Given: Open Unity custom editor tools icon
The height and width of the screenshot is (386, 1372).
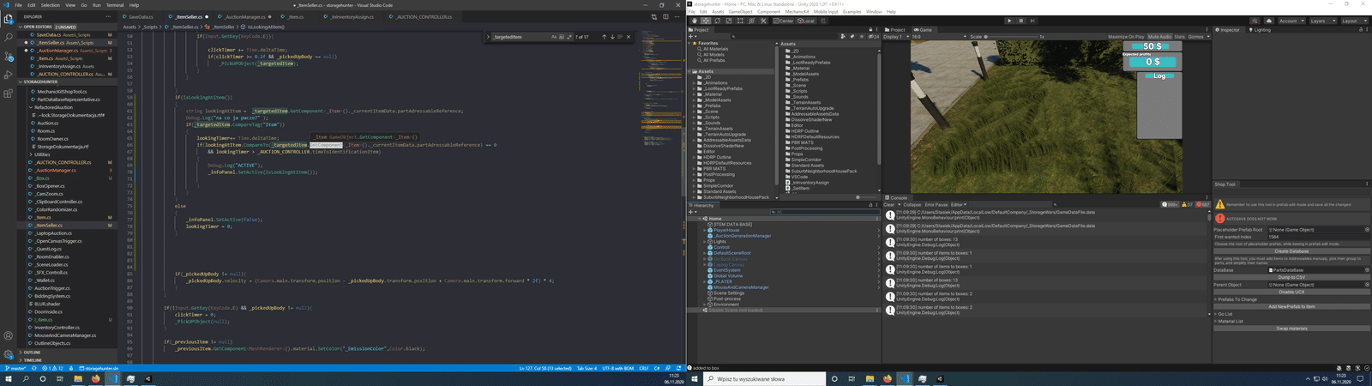Looking at the screenshot, I should tap(763, 21).
